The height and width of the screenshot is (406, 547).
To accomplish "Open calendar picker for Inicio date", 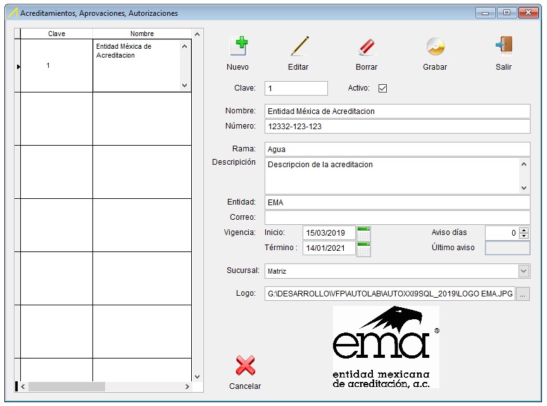I will [x=363, y=234].
